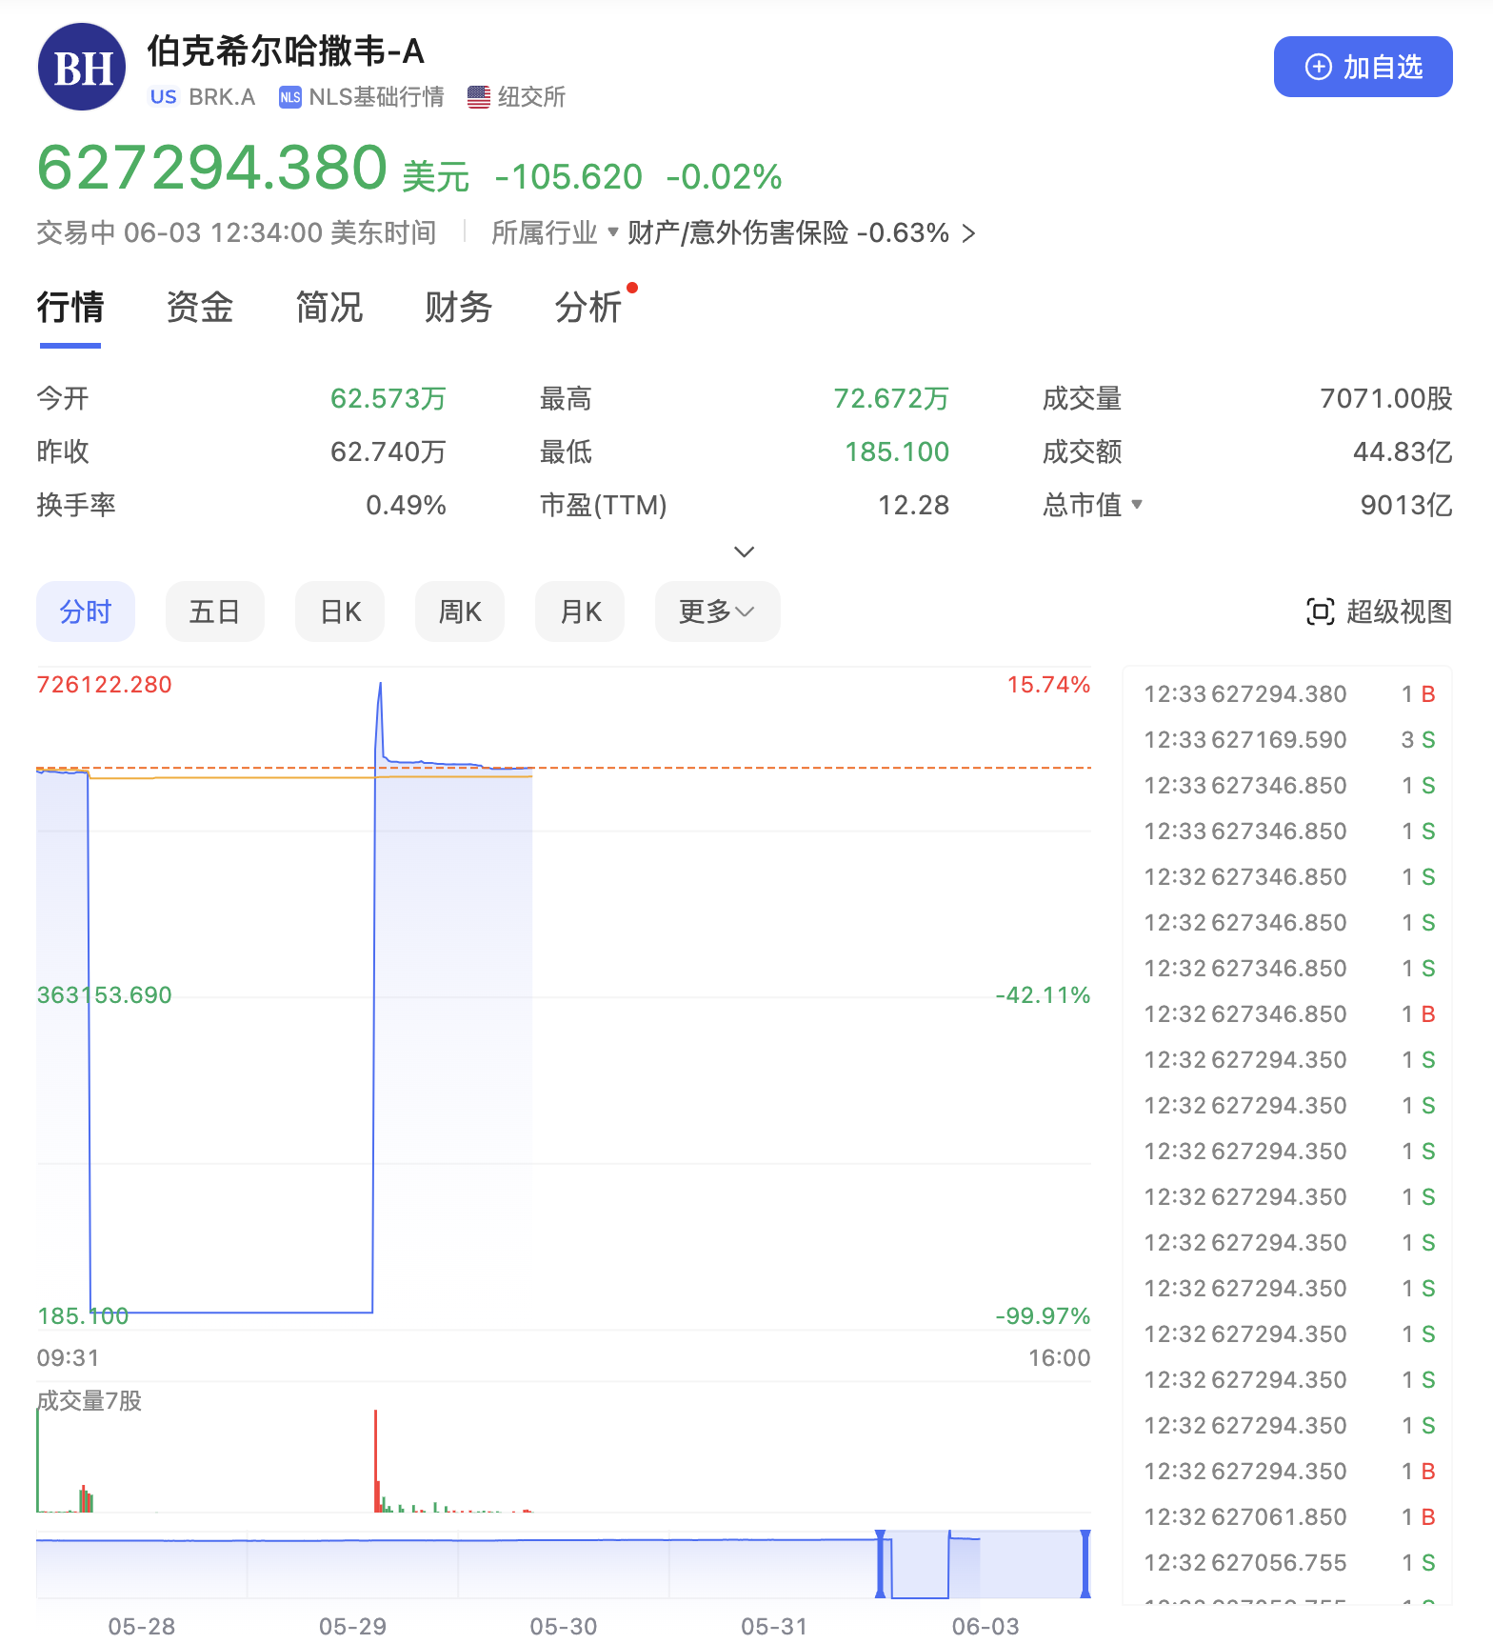Click the 成交量 value 7071.00股
The image size is (1493, 1644).
(x=1386, y=398)
